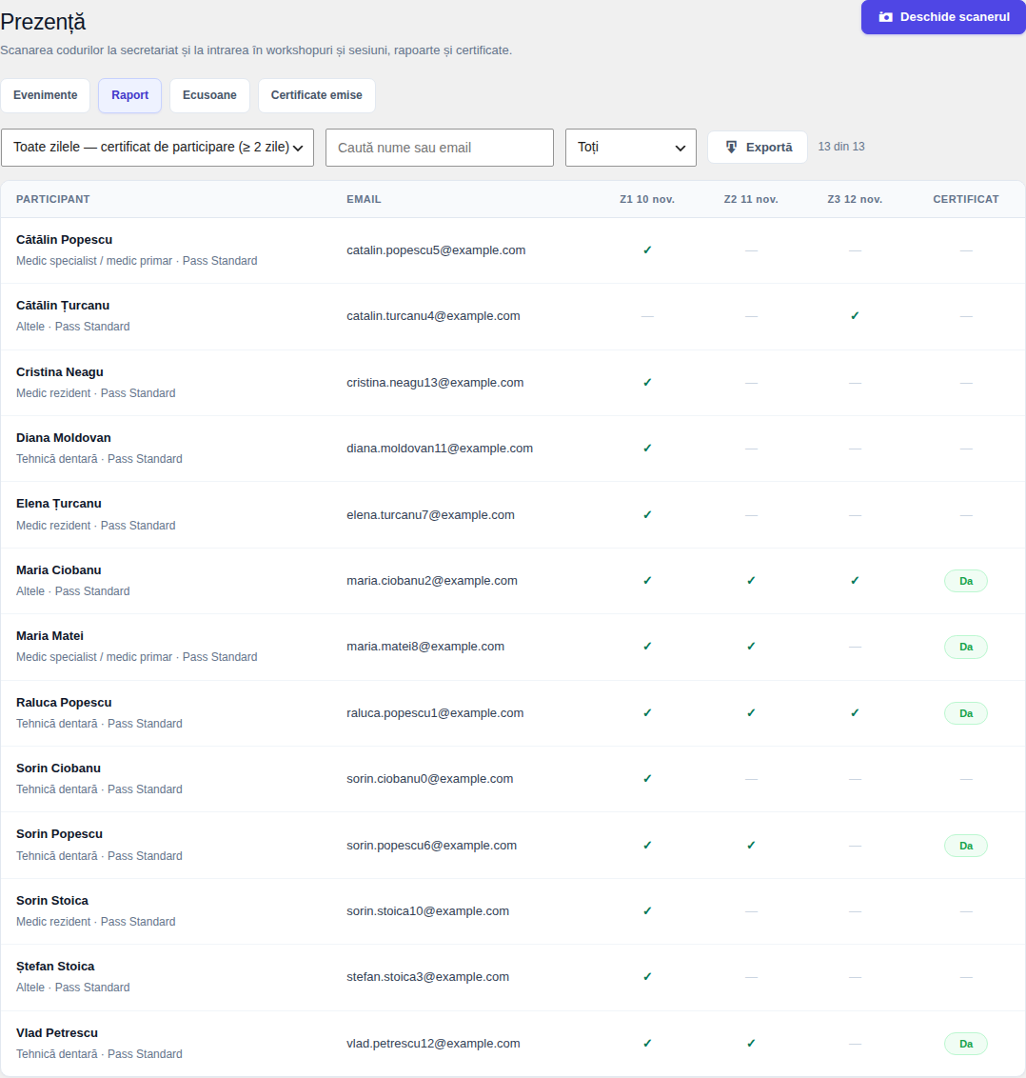Click Sorin Popescu's Da certificate badge

pos(965,846)
